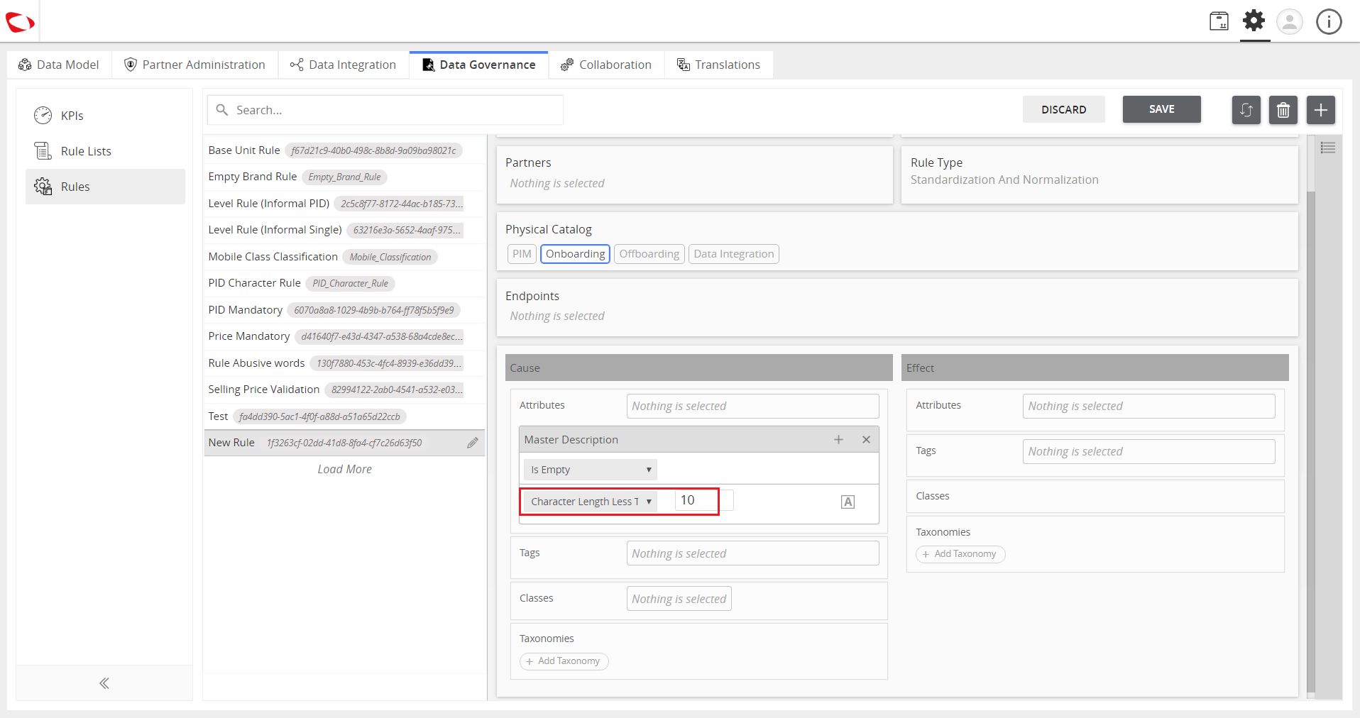This screenshot has height=718, width=1360.
Task: Open Cause Tags selector
Action: [x=752, y=553]
